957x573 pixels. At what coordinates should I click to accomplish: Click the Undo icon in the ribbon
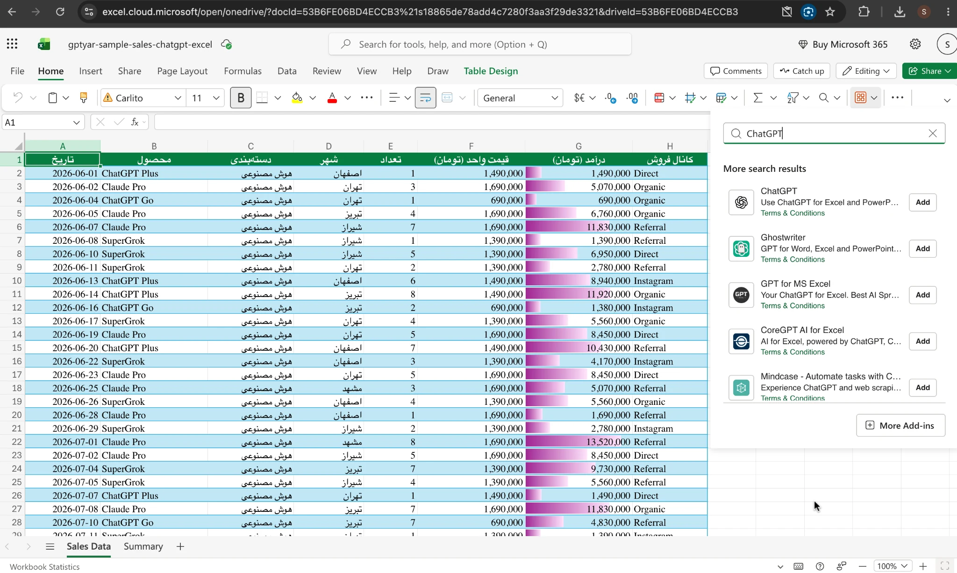coord(18,98)
